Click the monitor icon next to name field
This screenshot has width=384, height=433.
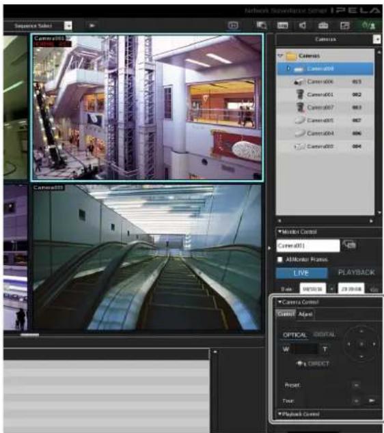point(349,245)
